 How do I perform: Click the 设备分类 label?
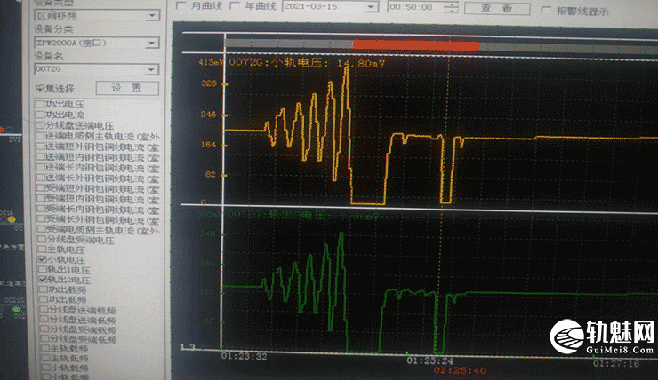click(x=53, y=29)
